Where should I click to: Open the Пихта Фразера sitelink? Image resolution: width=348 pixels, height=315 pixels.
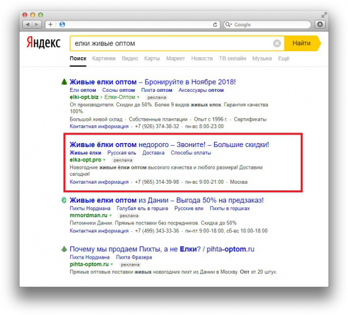(134, 257)
